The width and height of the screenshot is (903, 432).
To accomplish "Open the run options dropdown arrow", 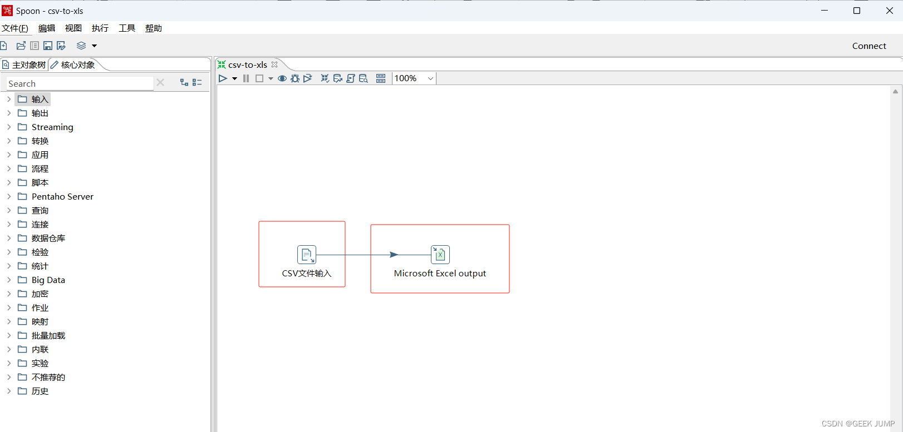I will pos(234,78).
